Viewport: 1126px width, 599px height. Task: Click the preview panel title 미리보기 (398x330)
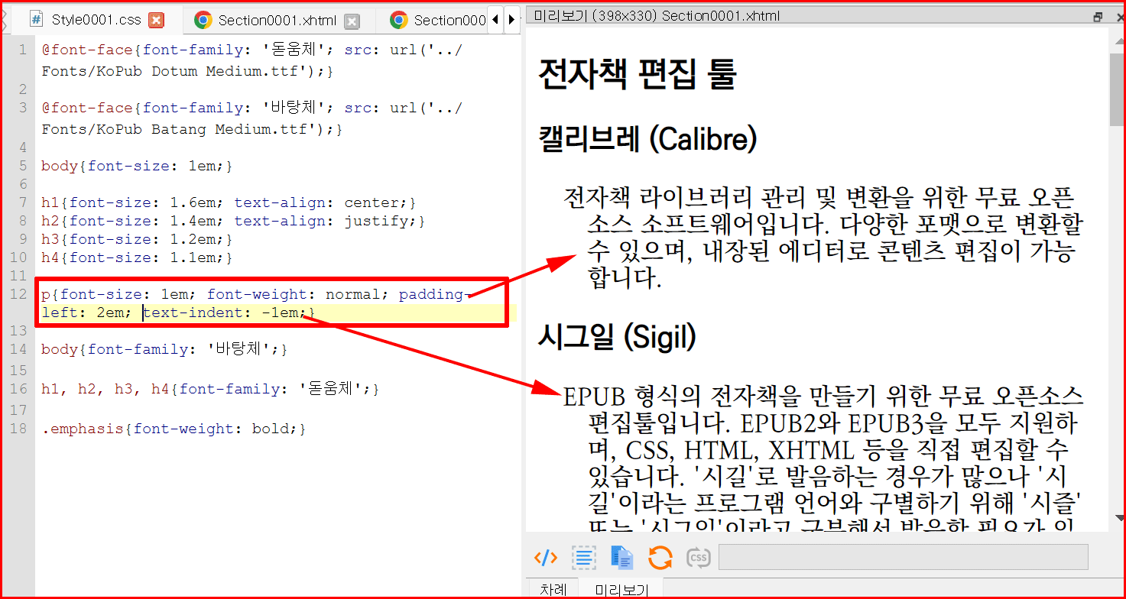pos(657,16)
